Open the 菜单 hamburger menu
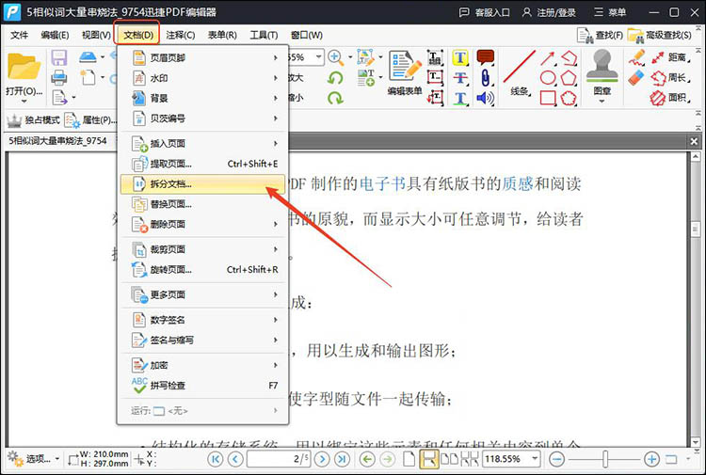This screenshot has width=706, height=475. pos(610,12)
